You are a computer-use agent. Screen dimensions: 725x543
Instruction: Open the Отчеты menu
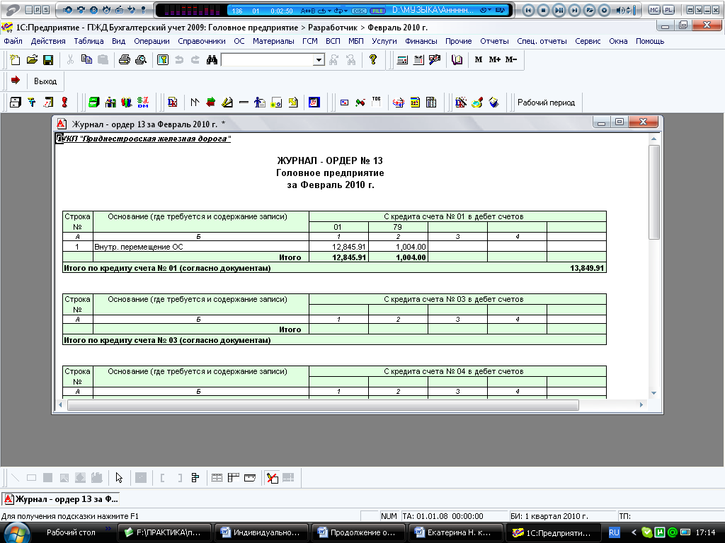(x=494, y=41)
